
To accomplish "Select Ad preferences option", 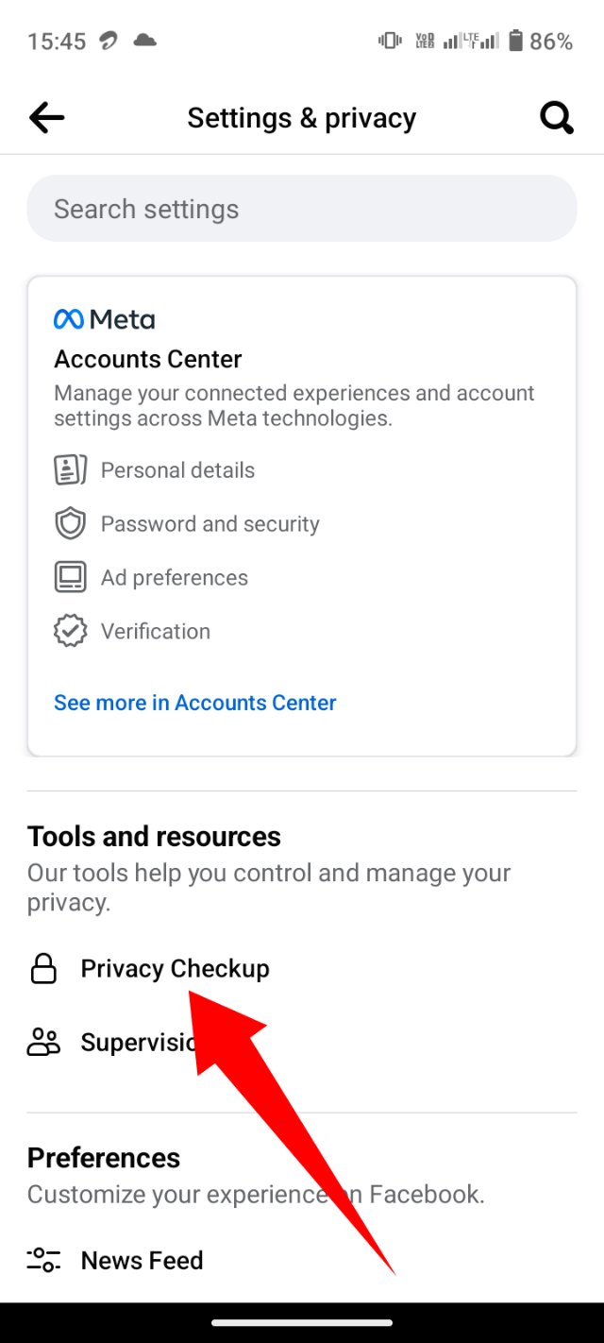I will pyautogui.click(x=175, y=578).
